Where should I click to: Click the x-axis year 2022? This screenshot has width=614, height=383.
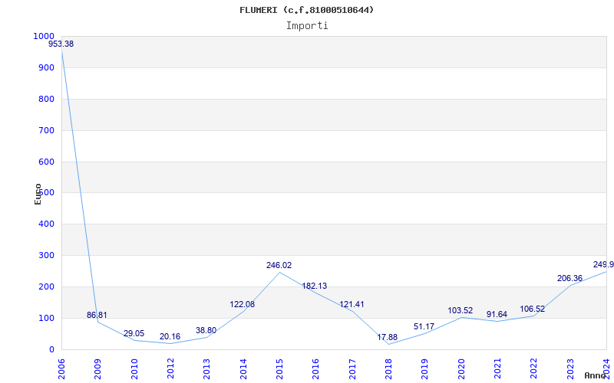(x=533, y=369)
